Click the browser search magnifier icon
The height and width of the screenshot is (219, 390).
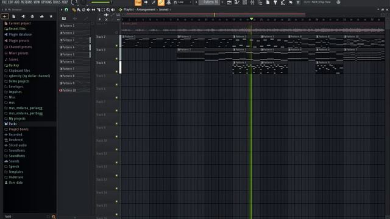pyautogui.click(x=54, y=217)
